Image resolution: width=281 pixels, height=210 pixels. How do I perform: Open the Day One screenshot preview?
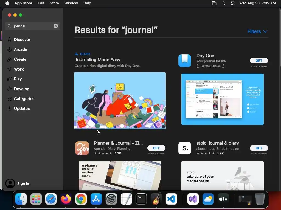pos(222,99)
